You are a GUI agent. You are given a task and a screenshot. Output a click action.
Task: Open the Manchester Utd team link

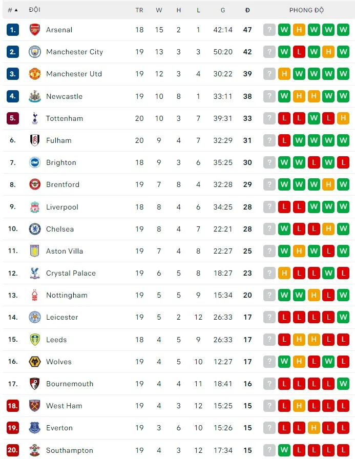tap(74, 74)
